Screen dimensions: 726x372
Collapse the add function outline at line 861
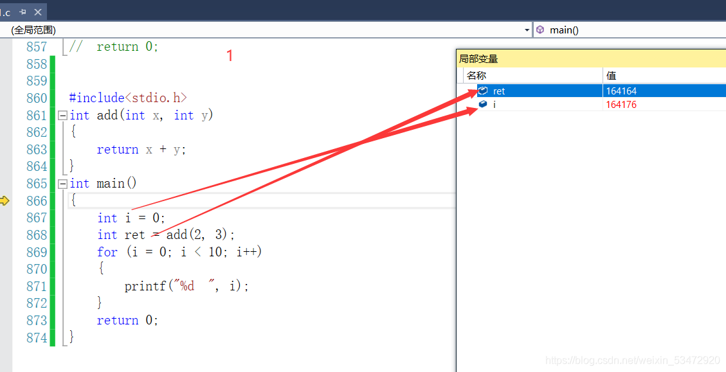[x=62, y=115]
